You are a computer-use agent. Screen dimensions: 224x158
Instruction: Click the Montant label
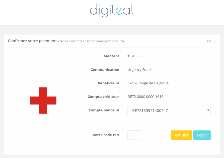point(111,56)
